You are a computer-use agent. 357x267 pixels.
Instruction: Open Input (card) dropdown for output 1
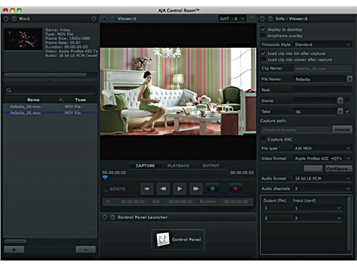tap(318, 208)
